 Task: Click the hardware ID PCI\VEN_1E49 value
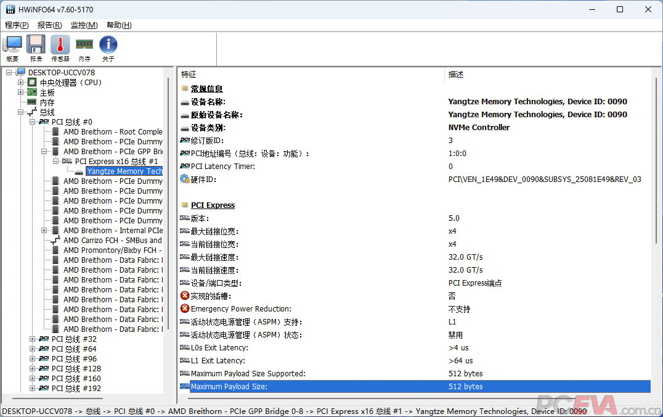pos(545,180)
